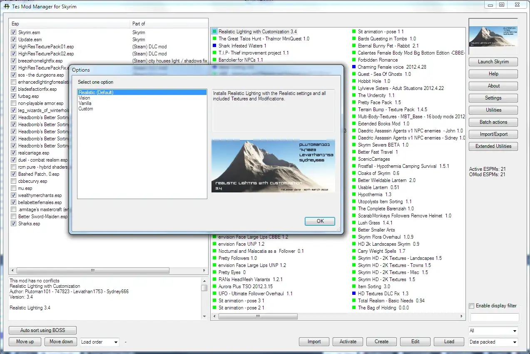530x354 pixels.
Task: Click the teal icon beside Realistic Lighting with Customization
Action: pyautogui.click(x=214, y=31)
